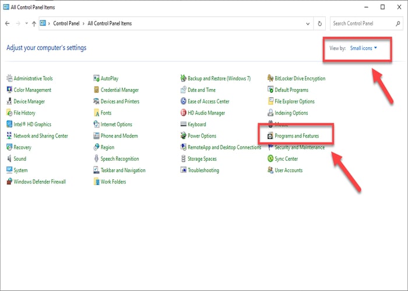
Task: Click Default Programs link
Action: [x=291, y=90]
